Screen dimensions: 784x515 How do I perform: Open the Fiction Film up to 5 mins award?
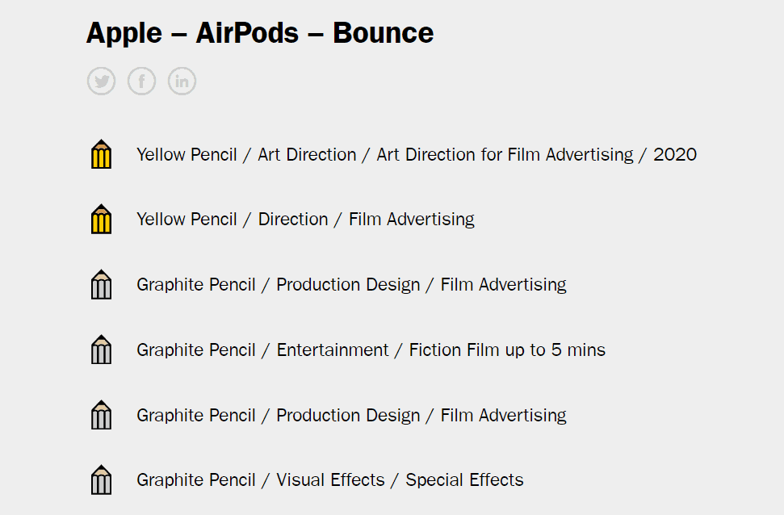(x=371, y=350)
